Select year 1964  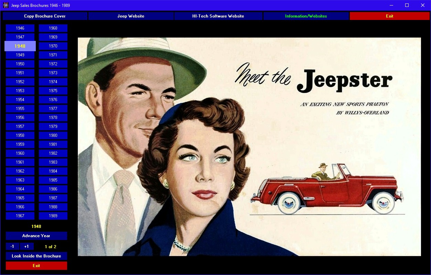pyautogui.click(x=20, y=189)
